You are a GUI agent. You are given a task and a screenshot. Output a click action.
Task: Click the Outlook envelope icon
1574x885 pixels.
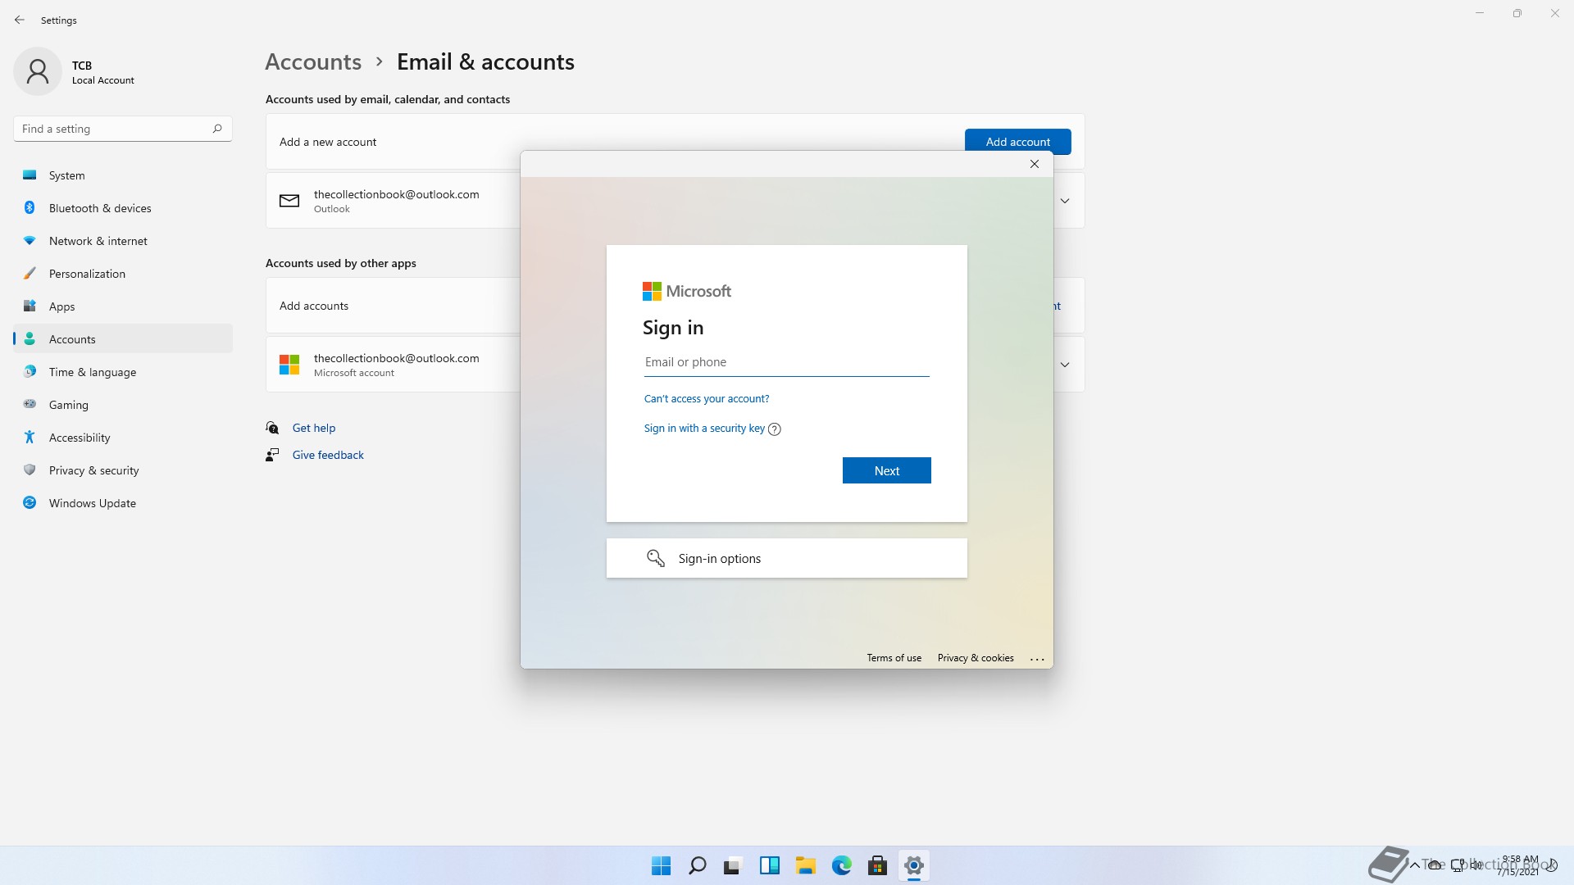tap(289, 201)
